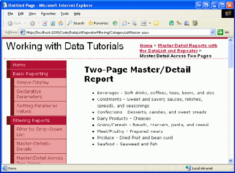The image size is (235, 173).
Task: Click the Media/History toolbar icon
Action: tap(115, 23)
